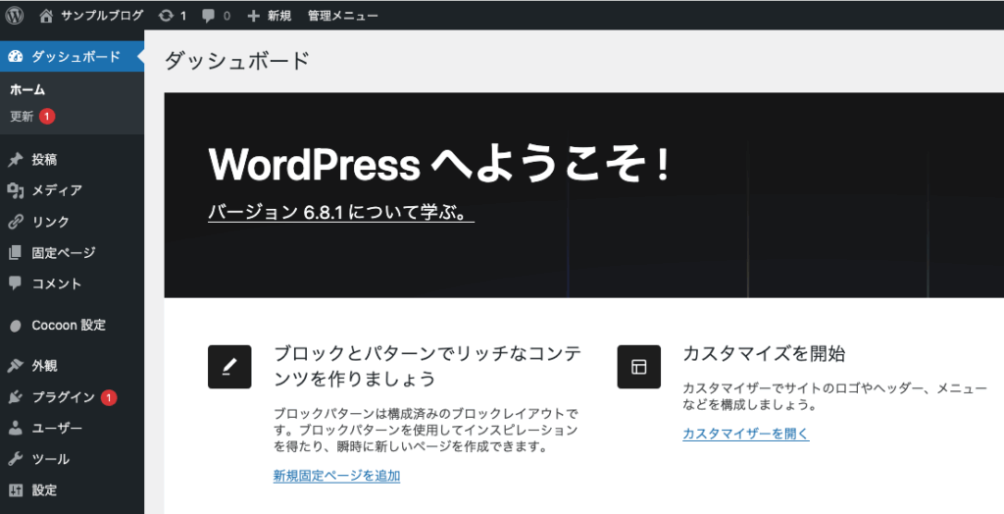
Task: Click the plug icon for プラグイン
Action: (x=16, y=397)
